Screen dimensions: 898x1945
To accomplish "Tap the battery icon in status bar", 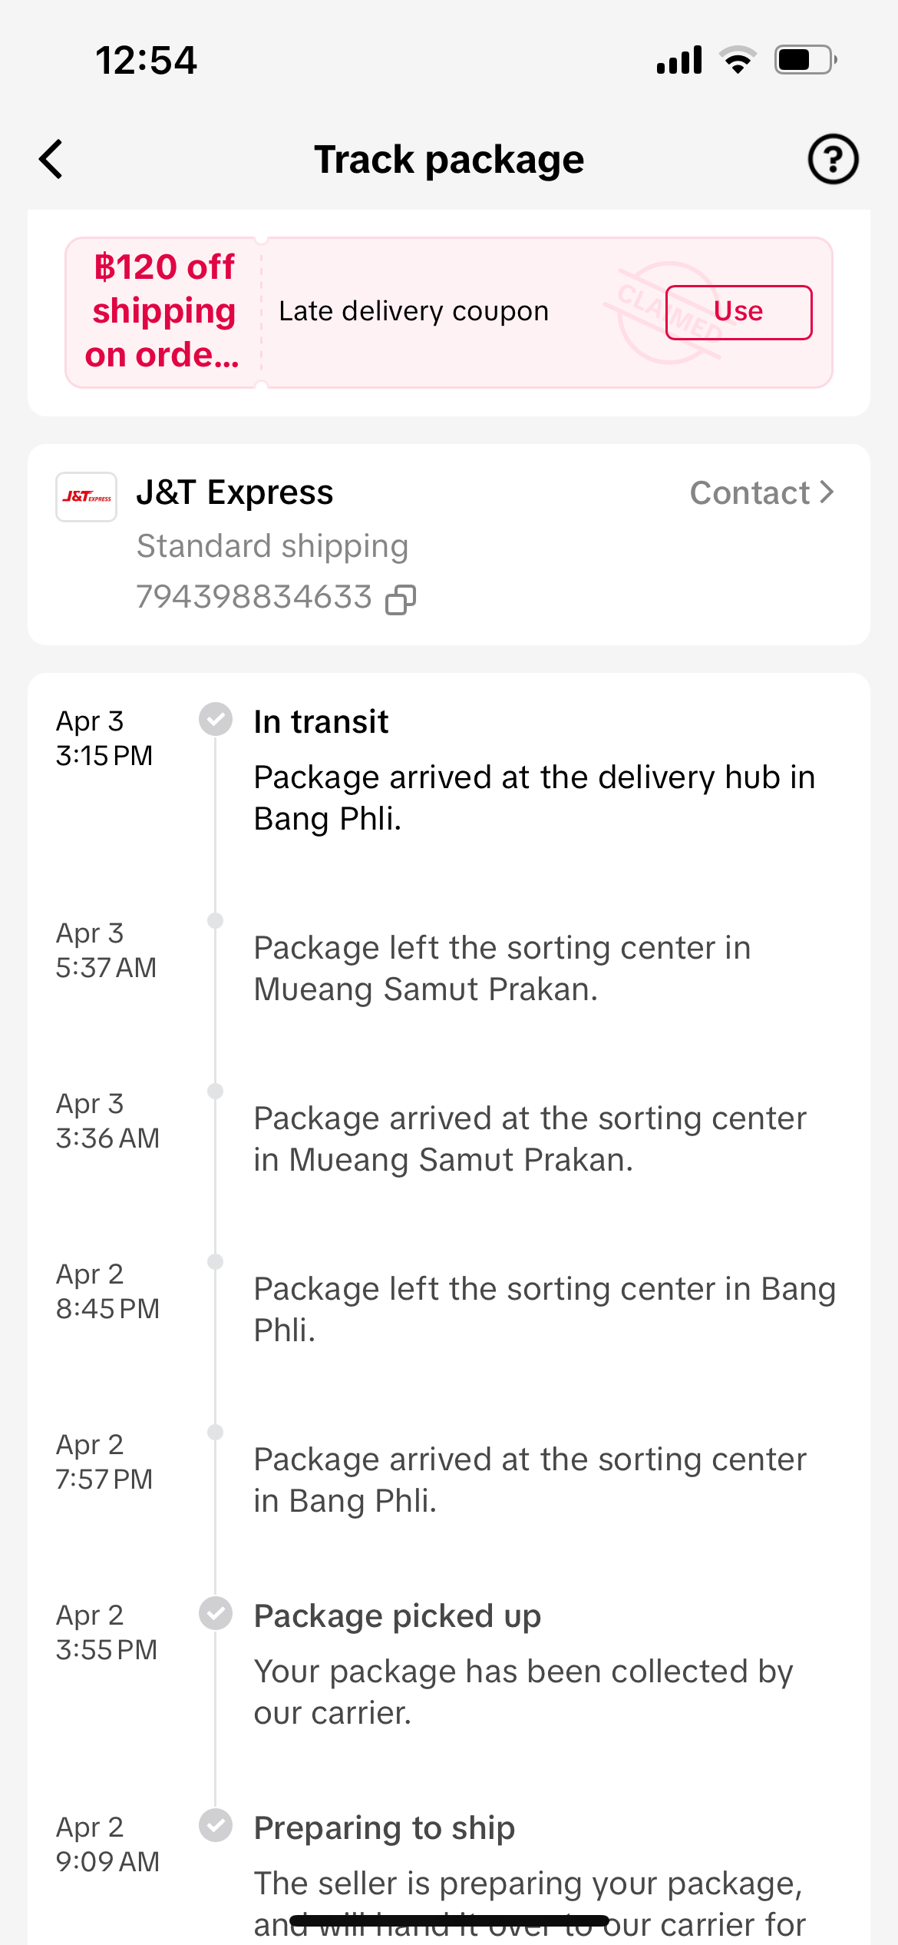I will tap(805, 60).
